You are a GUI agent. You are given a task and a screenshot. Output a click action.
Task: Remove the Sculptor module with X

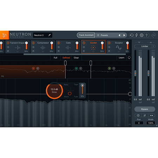[x=109, y=51]
